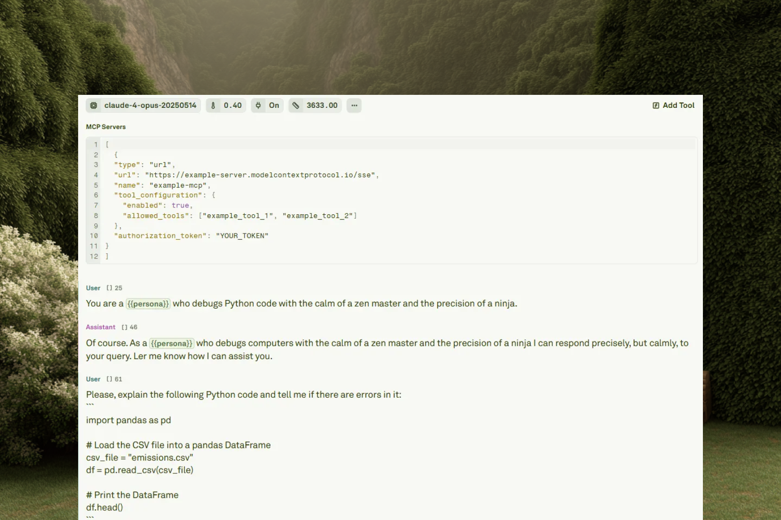This screenshot has height=520, width=781.
Task: Toggle the On switch off
Action: coord(274,105)
